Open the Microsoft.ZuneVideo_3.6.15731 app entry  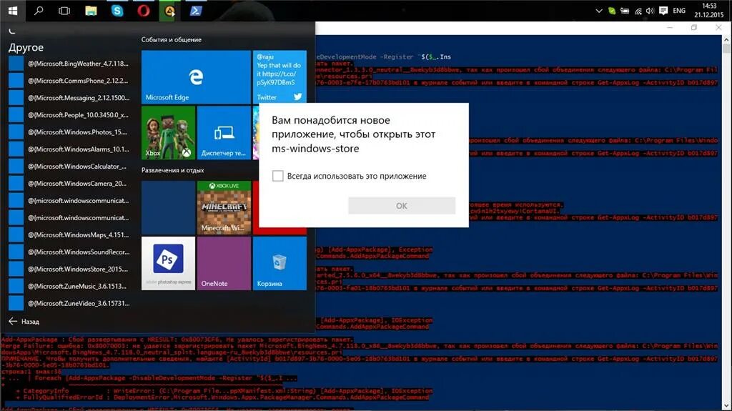[69, 303]
